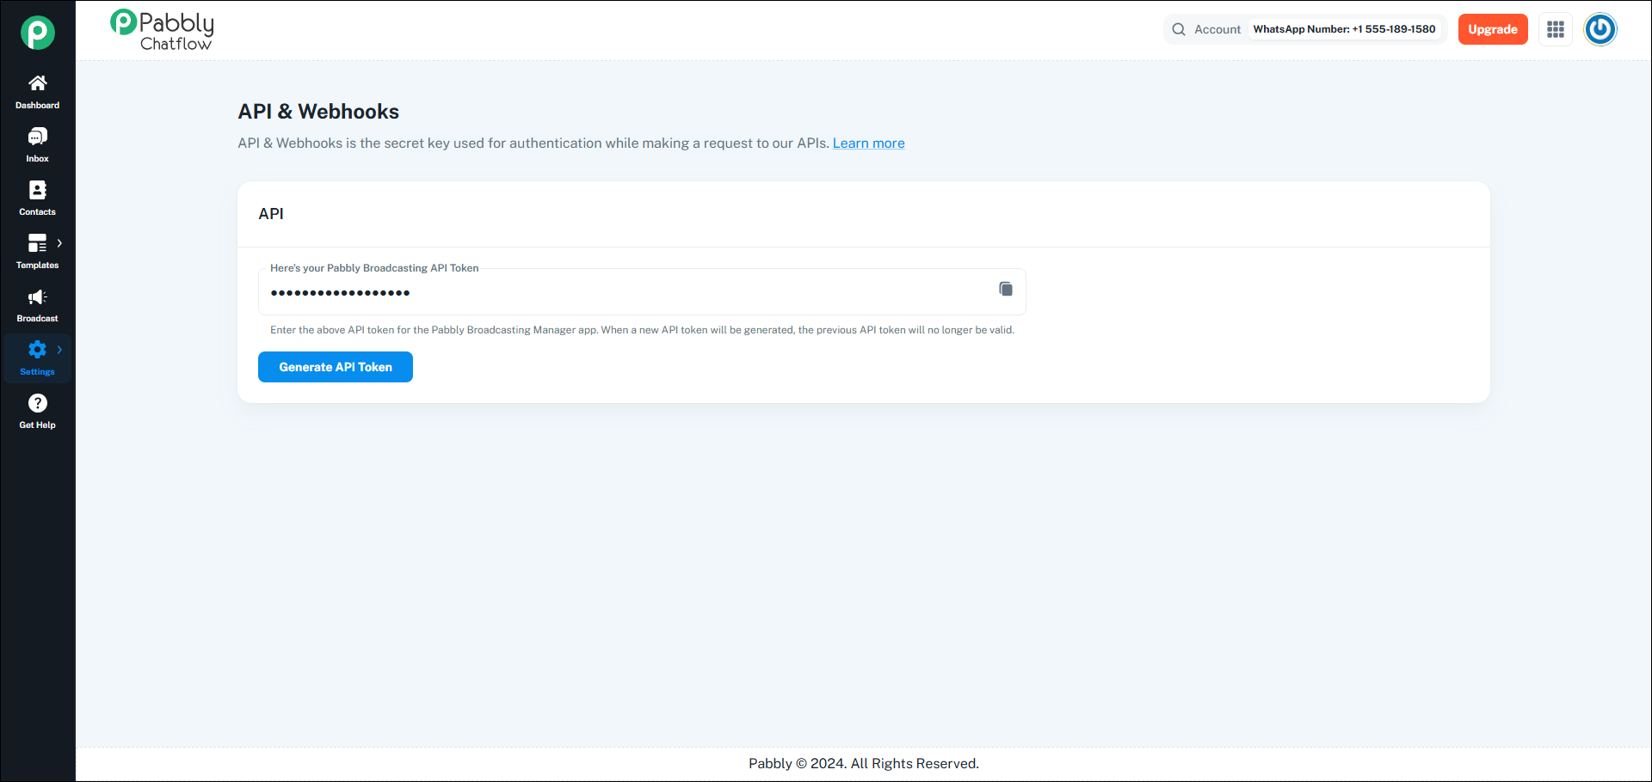This screenshot has width=1652, height=782.
Task: Click the 'Enter the above API token' helper text
Action: pyautogui.click(x=642, y=330)
